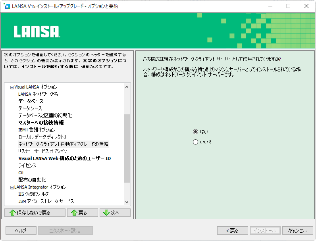Open IBM i 言語オプション entry
The height and width of the screenshot is (241, 316).
click(x=37, y=130)
